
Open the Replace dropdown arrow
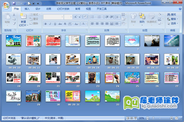(178, 19)
